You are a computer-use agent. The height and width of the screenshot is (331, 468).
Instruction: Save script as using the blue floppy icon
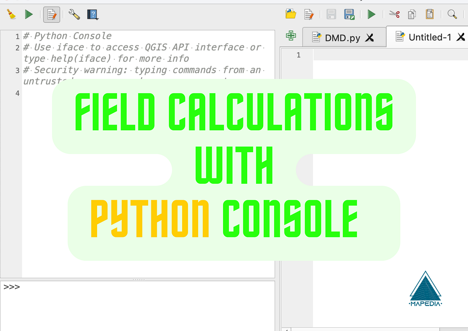pyautogui.click(x=349, y=14)
